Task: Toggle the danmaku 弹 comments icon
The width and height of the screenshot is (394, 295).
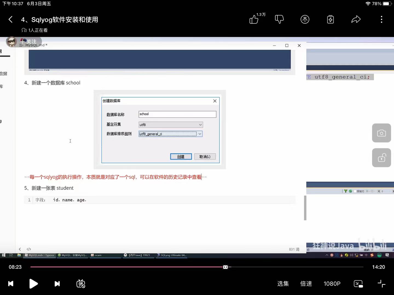Action: [81, 284]
